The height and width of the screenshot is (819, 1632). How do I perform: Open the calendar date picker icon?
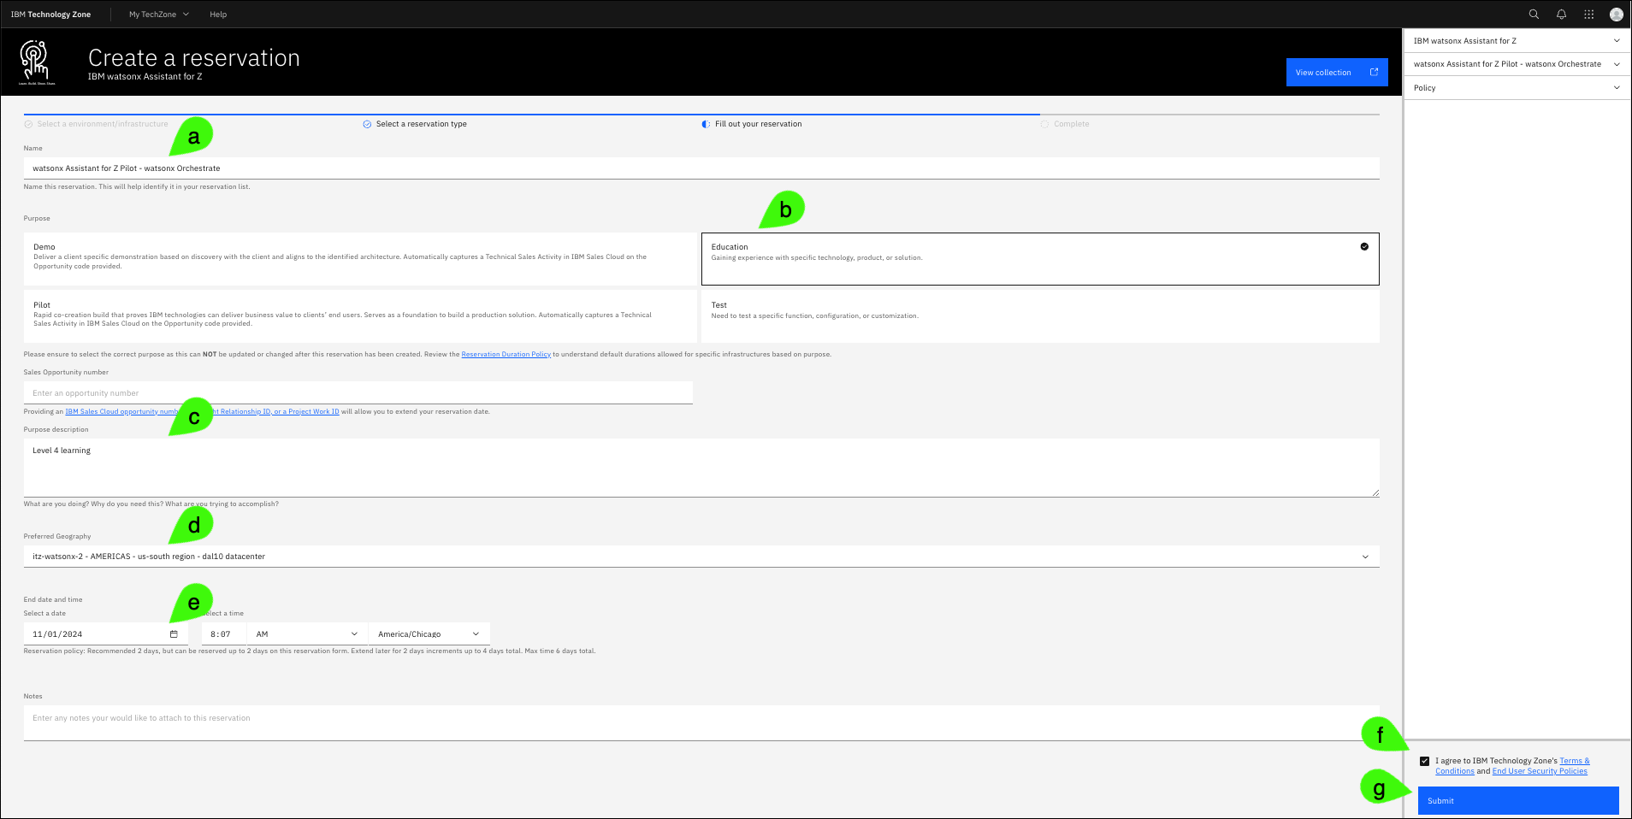174,634
